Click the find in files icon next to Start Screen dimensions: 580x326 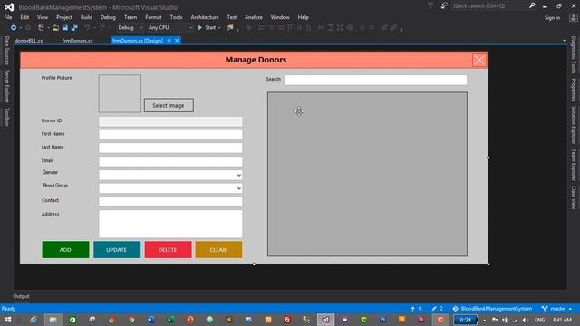[230, 28]
